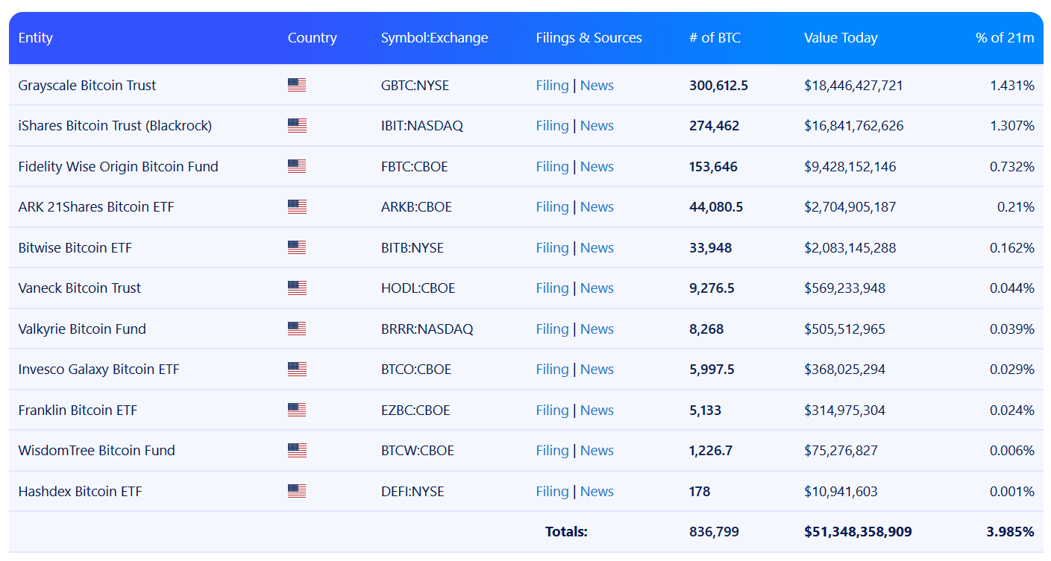This screenshot has height=561, width=1051.
Task: Select the Valkyrie Bitcoin Fund name
Action: [82, 329]
